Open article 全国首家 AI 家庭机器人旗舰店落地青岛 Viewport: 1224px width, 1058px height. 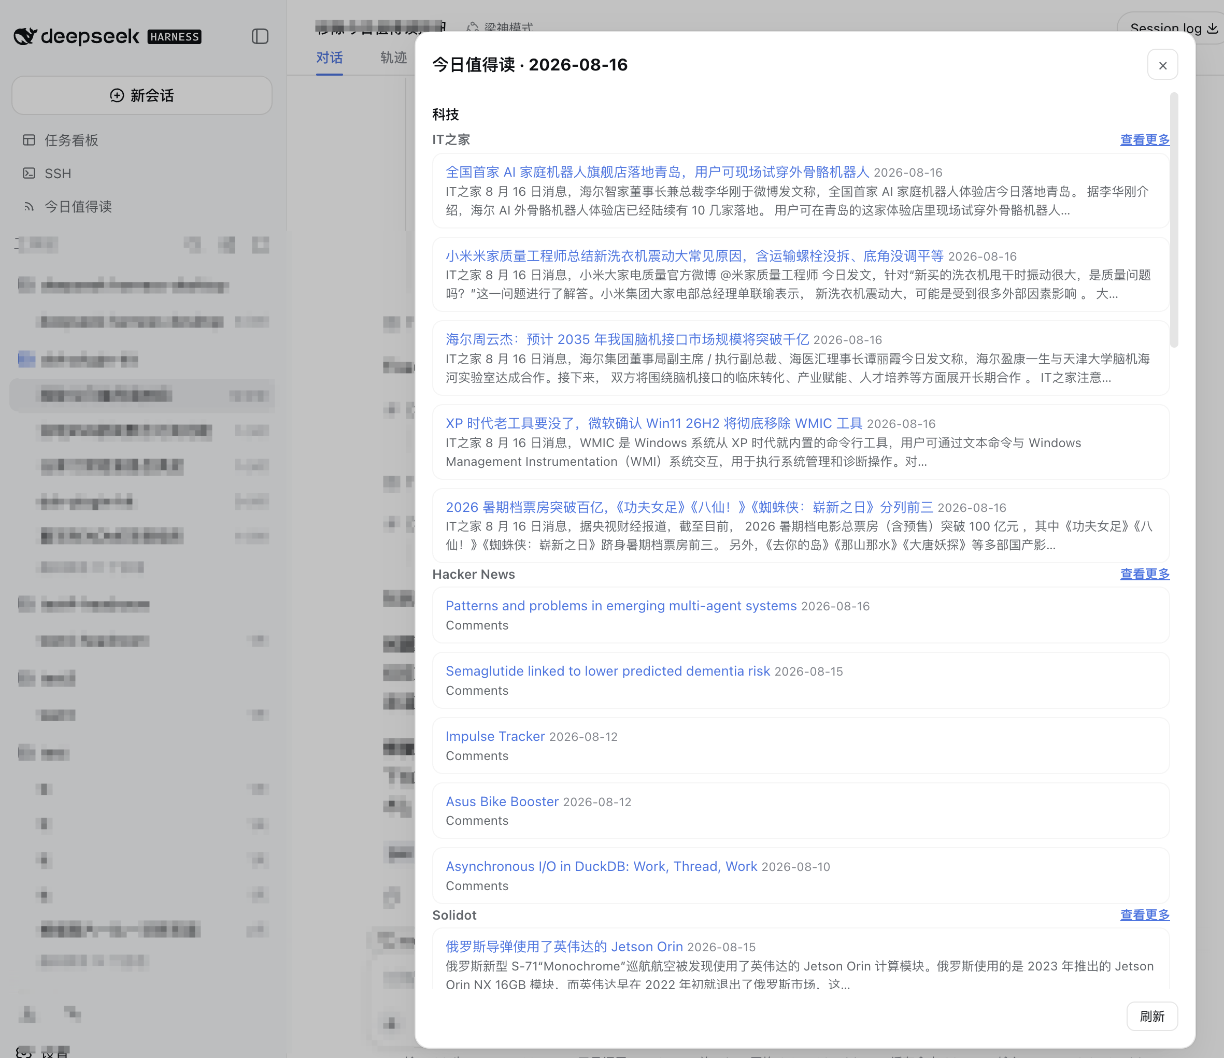point(657,172)
